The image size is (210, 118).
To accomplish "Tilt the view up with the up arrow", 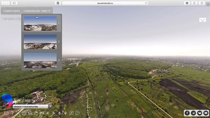I will tap(59, 113).
